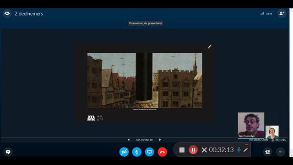Click the 'Jan Dumolyn' name label

[247, 136]
